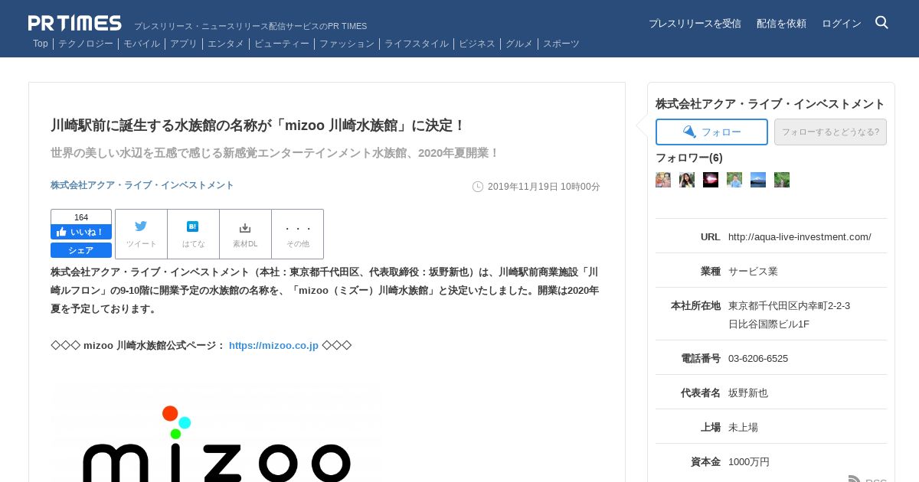Select the listing status 未上場
Screen dimensions: 919x482
coord(743,427)
